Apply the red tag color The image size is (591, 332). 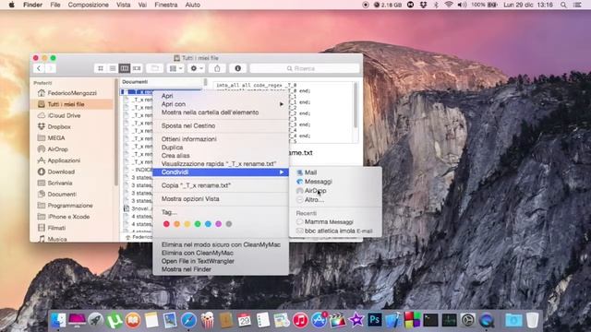click(x=166, y=224)
